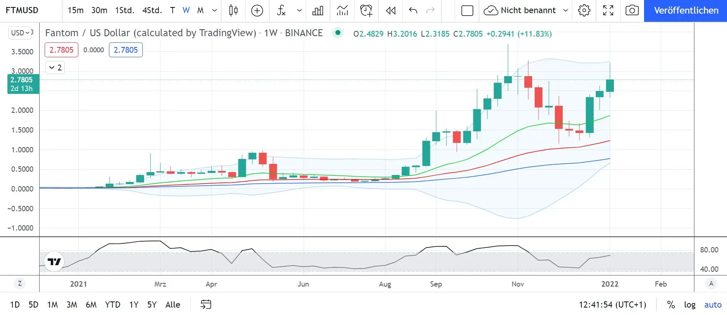Viewport: 727px width, 315px height.
Task: Click the A auto-scale axis button
Action: click(x=711, y=284)
